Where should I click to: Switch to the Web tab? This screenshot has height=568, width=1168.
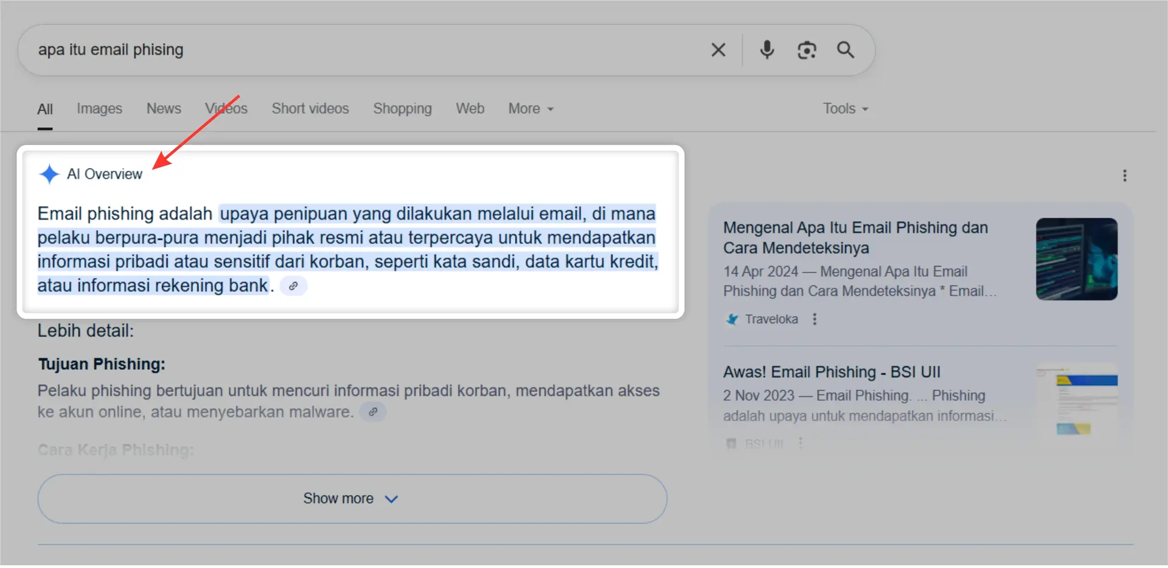tap(470, 109)
